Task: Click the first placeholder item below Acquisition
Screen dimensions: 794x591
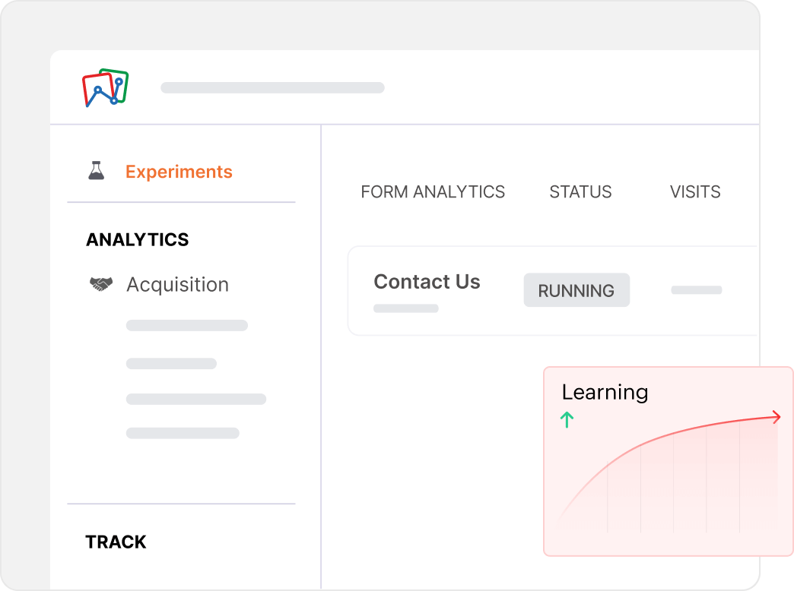Action: point(187,326)
